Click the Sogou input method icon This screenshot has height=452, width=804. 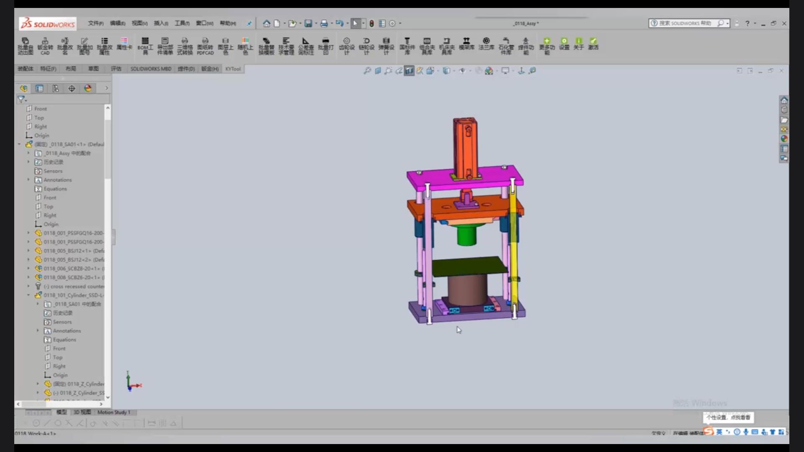click(x=709, y=431)
